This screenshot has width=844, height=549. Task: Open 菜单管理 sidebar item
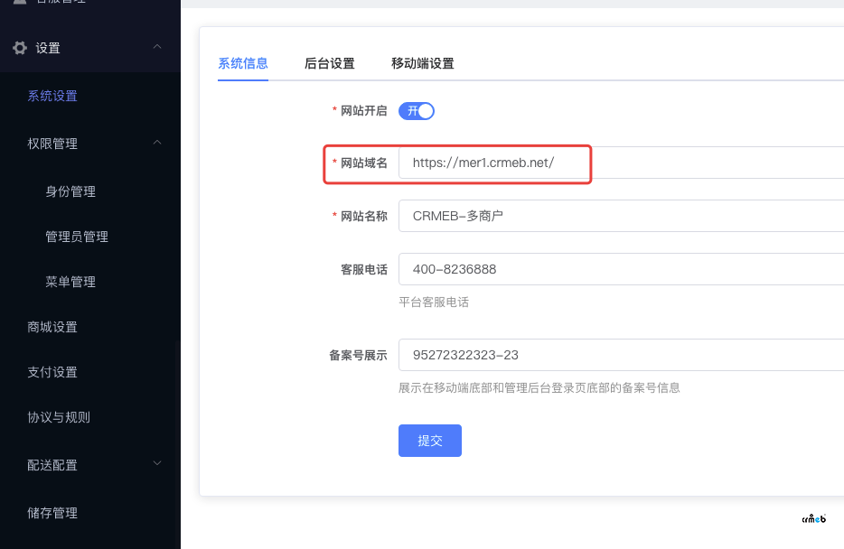[x=70, y=282]
